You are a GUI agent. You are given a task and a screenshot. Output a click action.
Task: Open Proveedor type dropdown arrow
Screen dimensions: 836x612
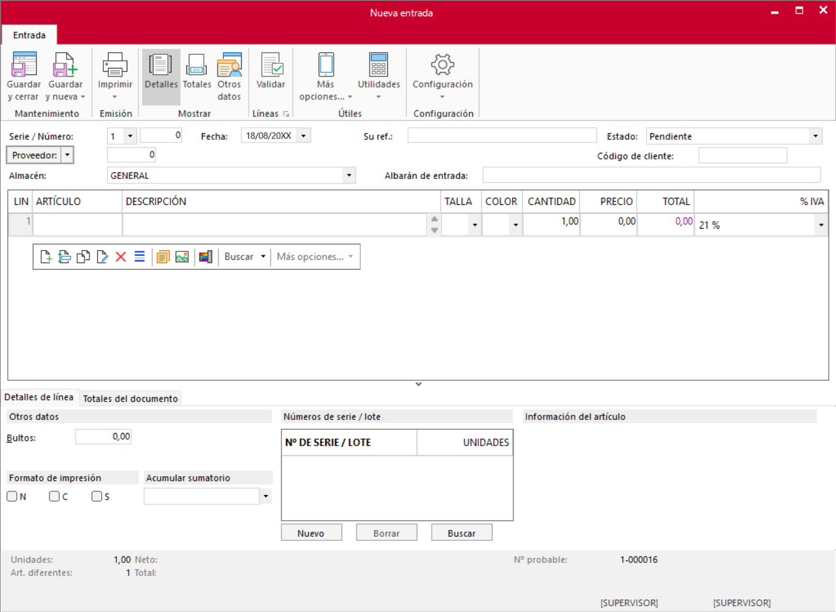[67, 155]
